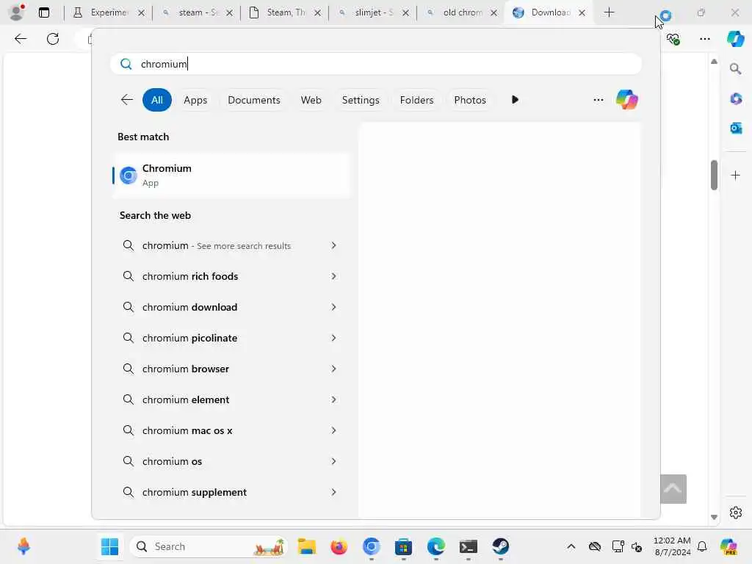Select the Folders filter
This screenshot has height=564, width=752.
pyautogui.click(x=416, y=100)
